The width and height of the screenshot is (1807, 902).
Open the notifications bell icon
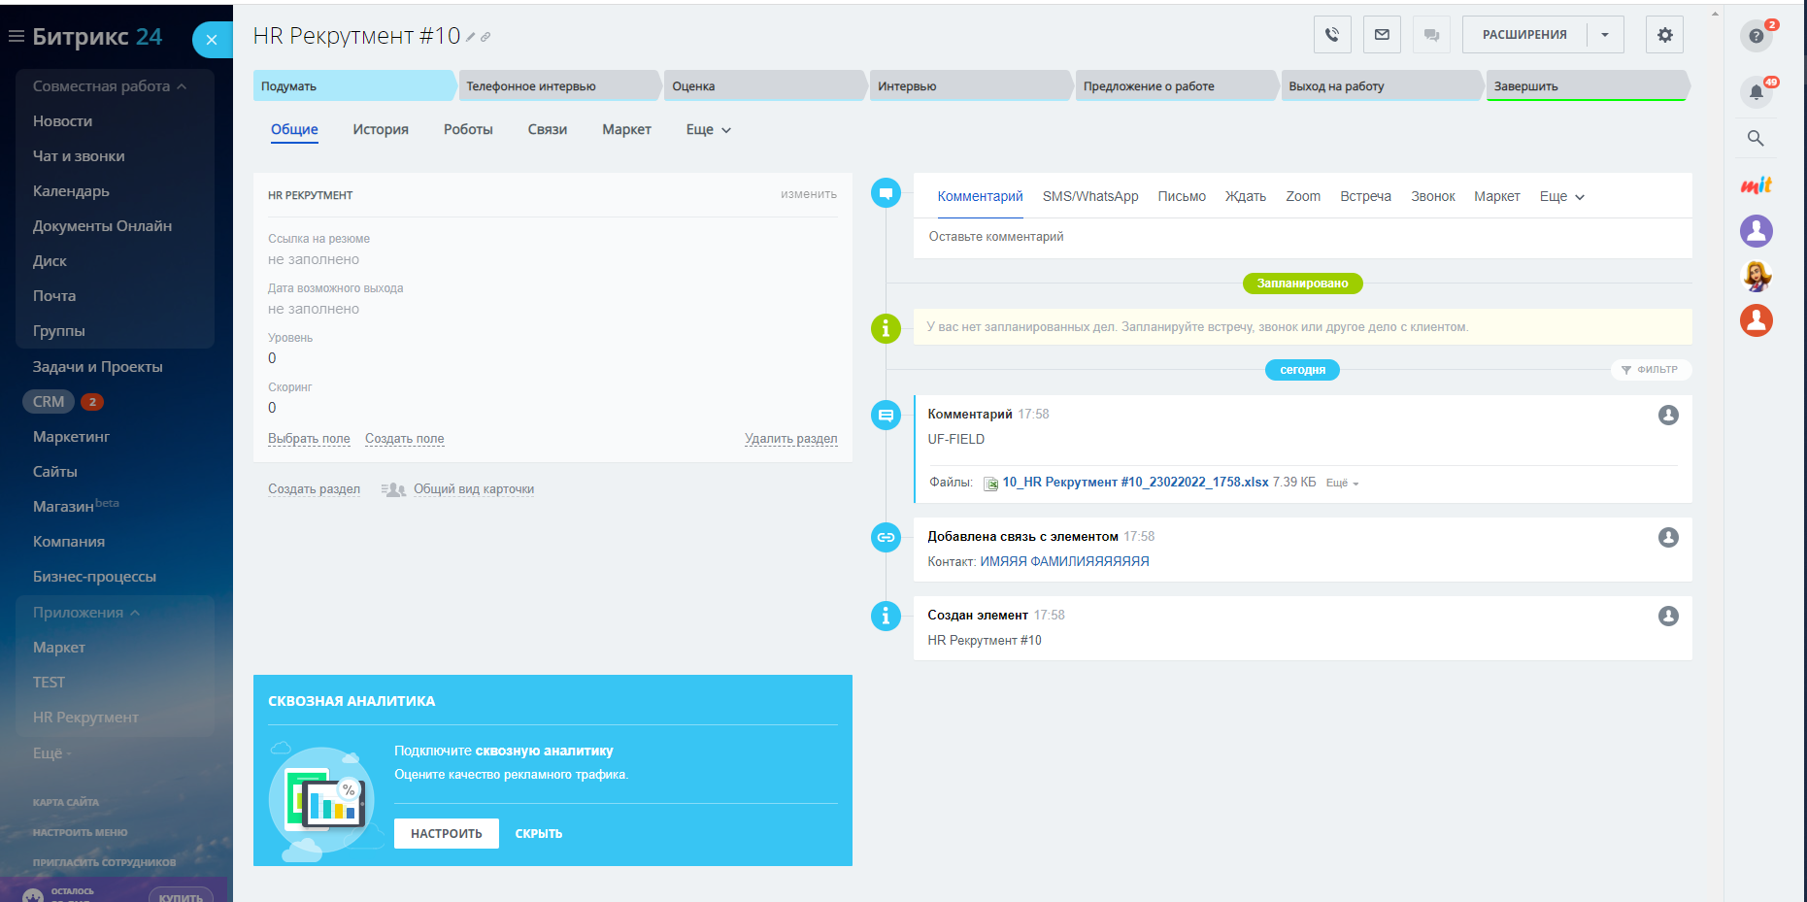coord(1756,92)
